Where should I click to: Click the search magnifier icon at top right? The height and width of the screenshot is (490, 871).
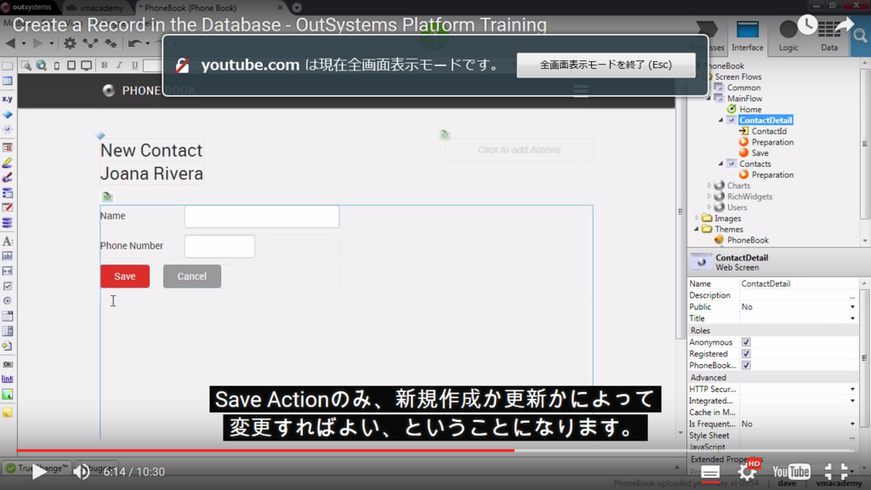click(860, 37)
